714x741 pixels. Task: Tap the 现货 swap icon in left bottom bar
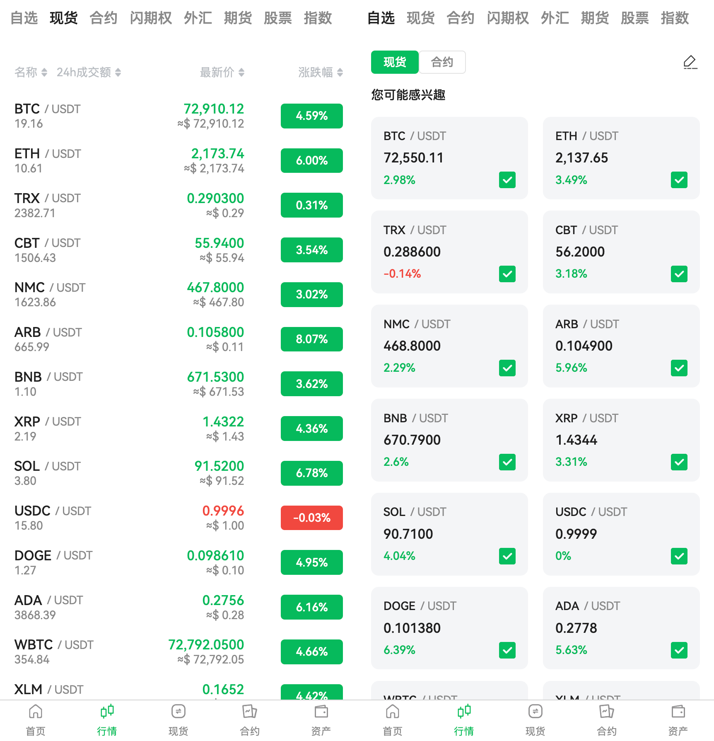(x=178, y=712)
